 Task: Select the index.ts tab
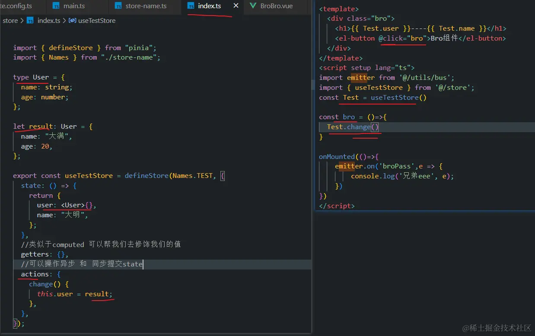tap(210, 6)
